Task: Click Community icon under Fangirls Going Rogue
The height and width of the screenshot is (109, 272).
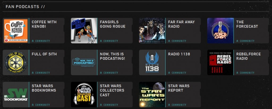Action: click(101, 41)
